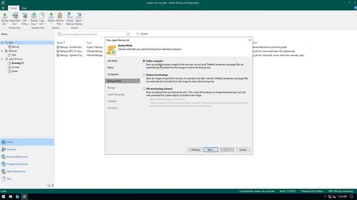The height and width of the screenshot is (200, 357).
Task: Click the Import Backup ribbon icon
Action: coord(70,19)
